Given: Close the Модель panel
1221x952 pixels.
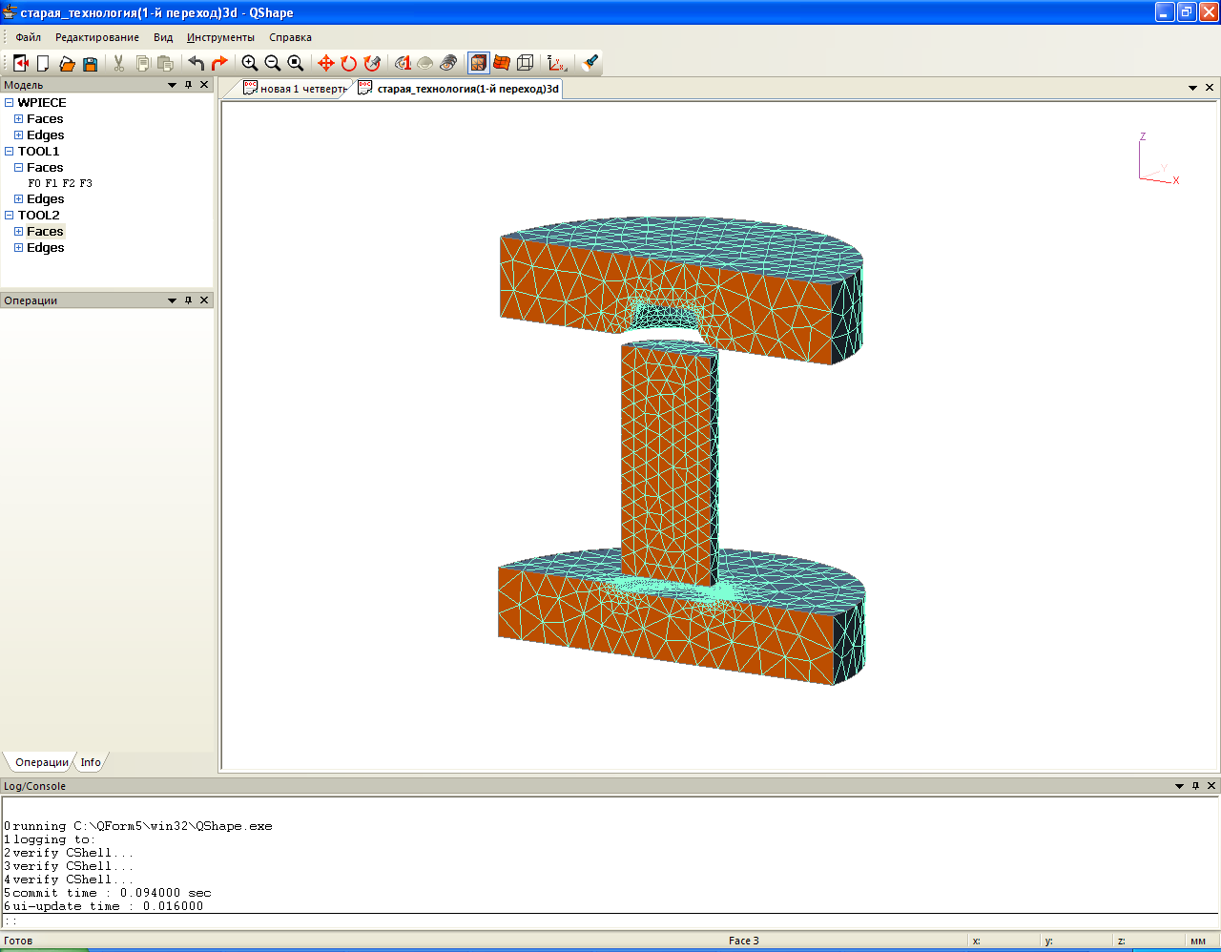Looking at the screenshot, I should pyautogui.click(x=204, y=85).
